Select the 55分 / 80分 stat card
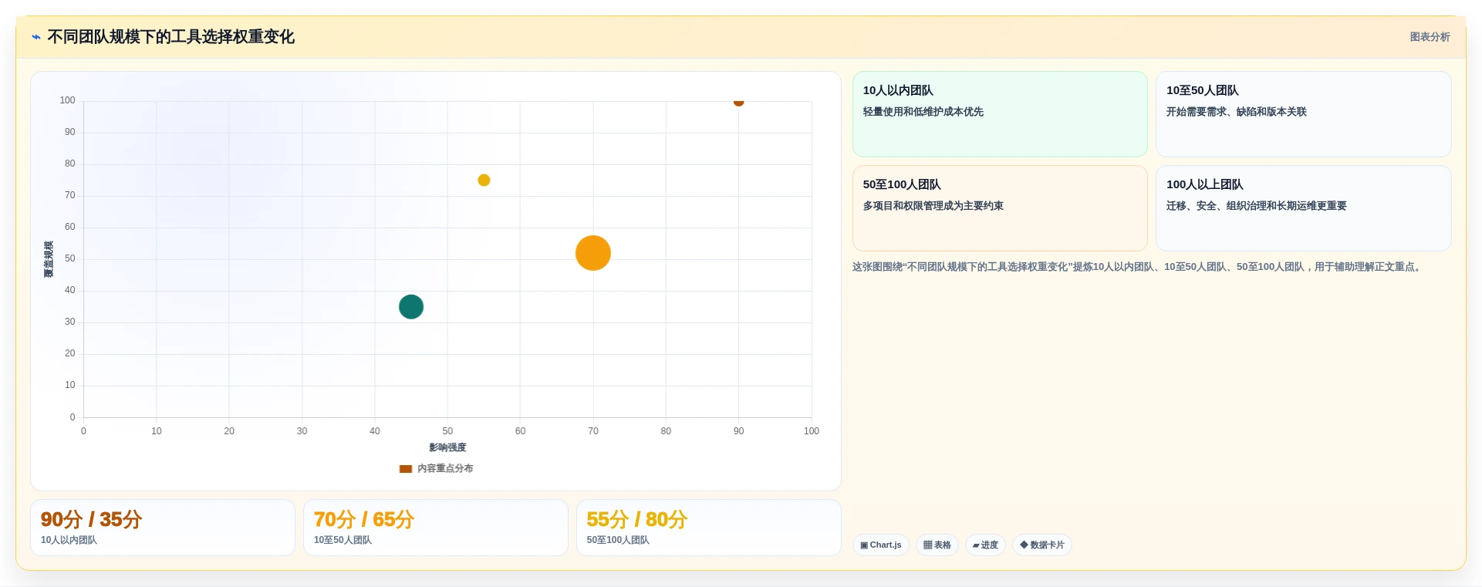 (709, 528)
